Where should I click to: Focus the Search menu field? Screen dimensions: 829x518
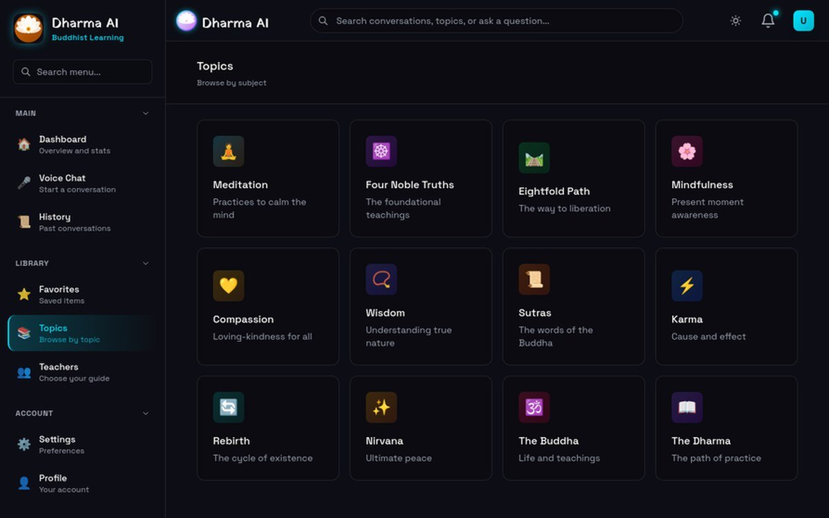tap(82, 72)
